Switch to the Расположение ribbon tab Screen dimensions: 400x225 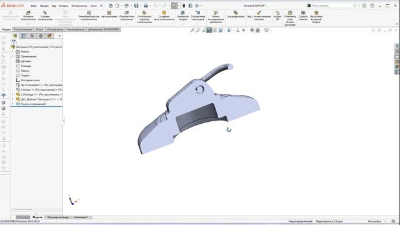tap(23, 29)
